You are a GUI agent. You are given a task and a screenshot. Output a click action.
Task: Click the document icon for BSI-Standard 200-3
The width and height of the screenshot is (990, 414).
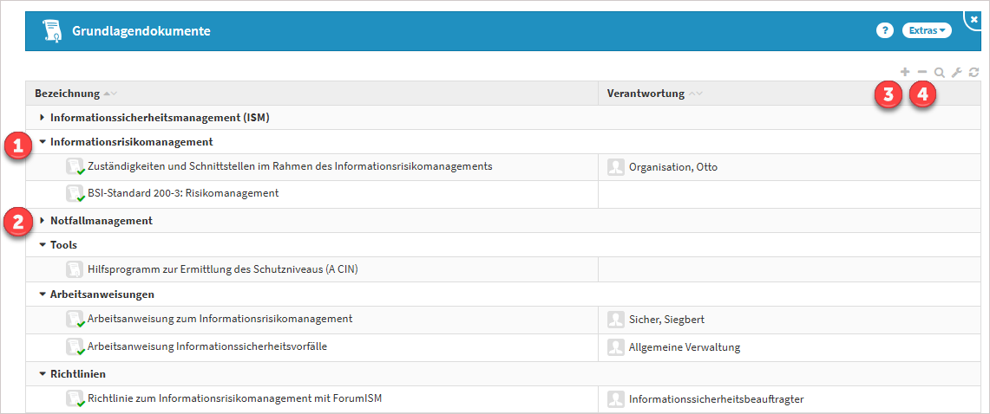point(75,194)
